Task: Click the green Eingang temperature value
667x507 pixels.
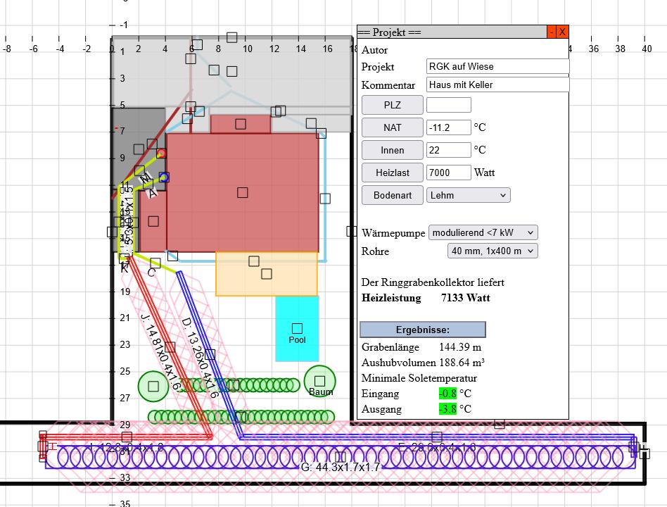Action: 447,394
